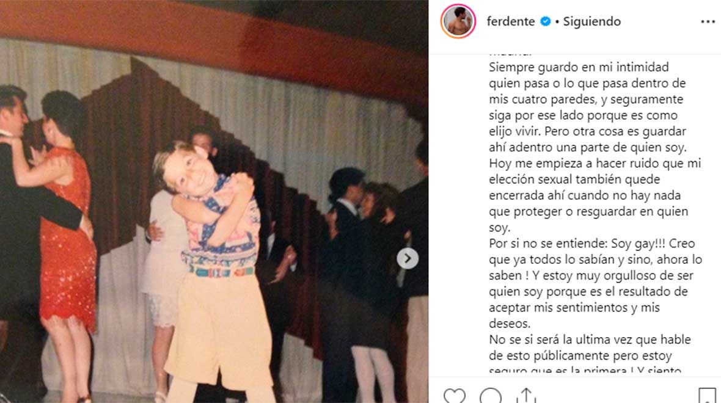
Task: Save the post with the bookmark icon
Action: (707, 396)
